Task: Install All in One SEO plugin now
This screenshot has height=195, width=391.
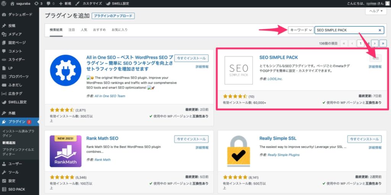Action: [x=191, y=58]
